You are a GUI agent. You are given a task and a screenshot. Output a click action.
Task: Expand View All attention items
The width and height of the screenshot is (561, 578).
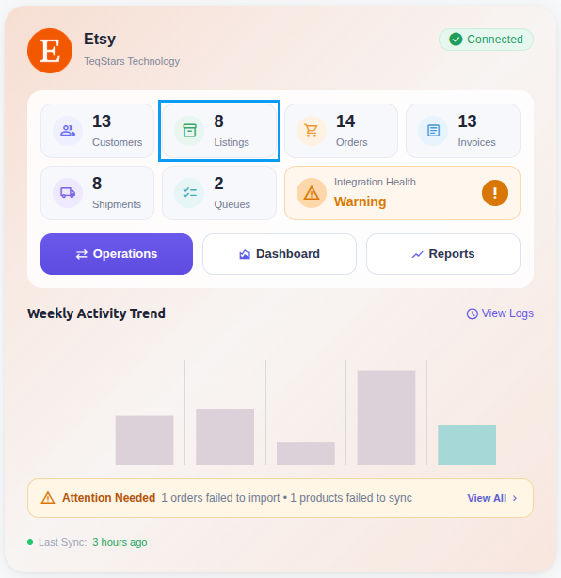tap(492, 498)
